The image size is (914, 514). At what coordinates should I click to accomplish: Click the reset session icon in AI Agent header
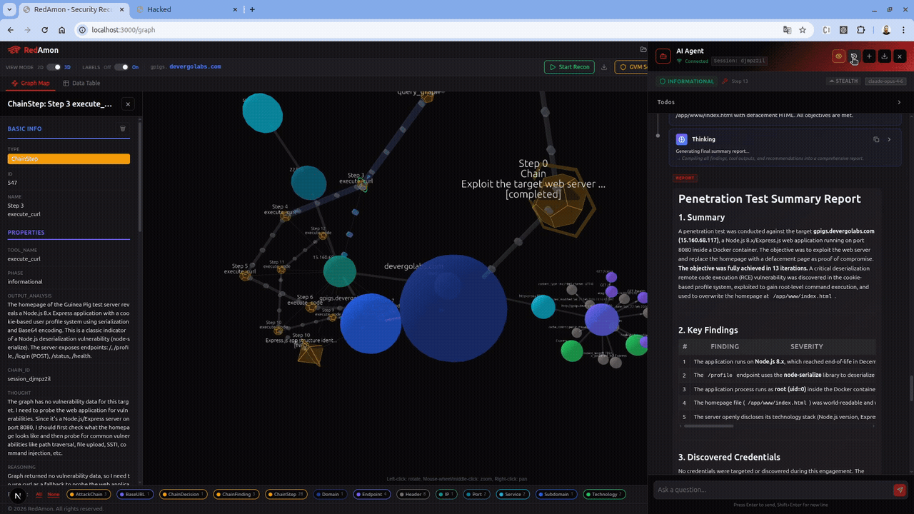pyautogui.click(x=854, y=56)
